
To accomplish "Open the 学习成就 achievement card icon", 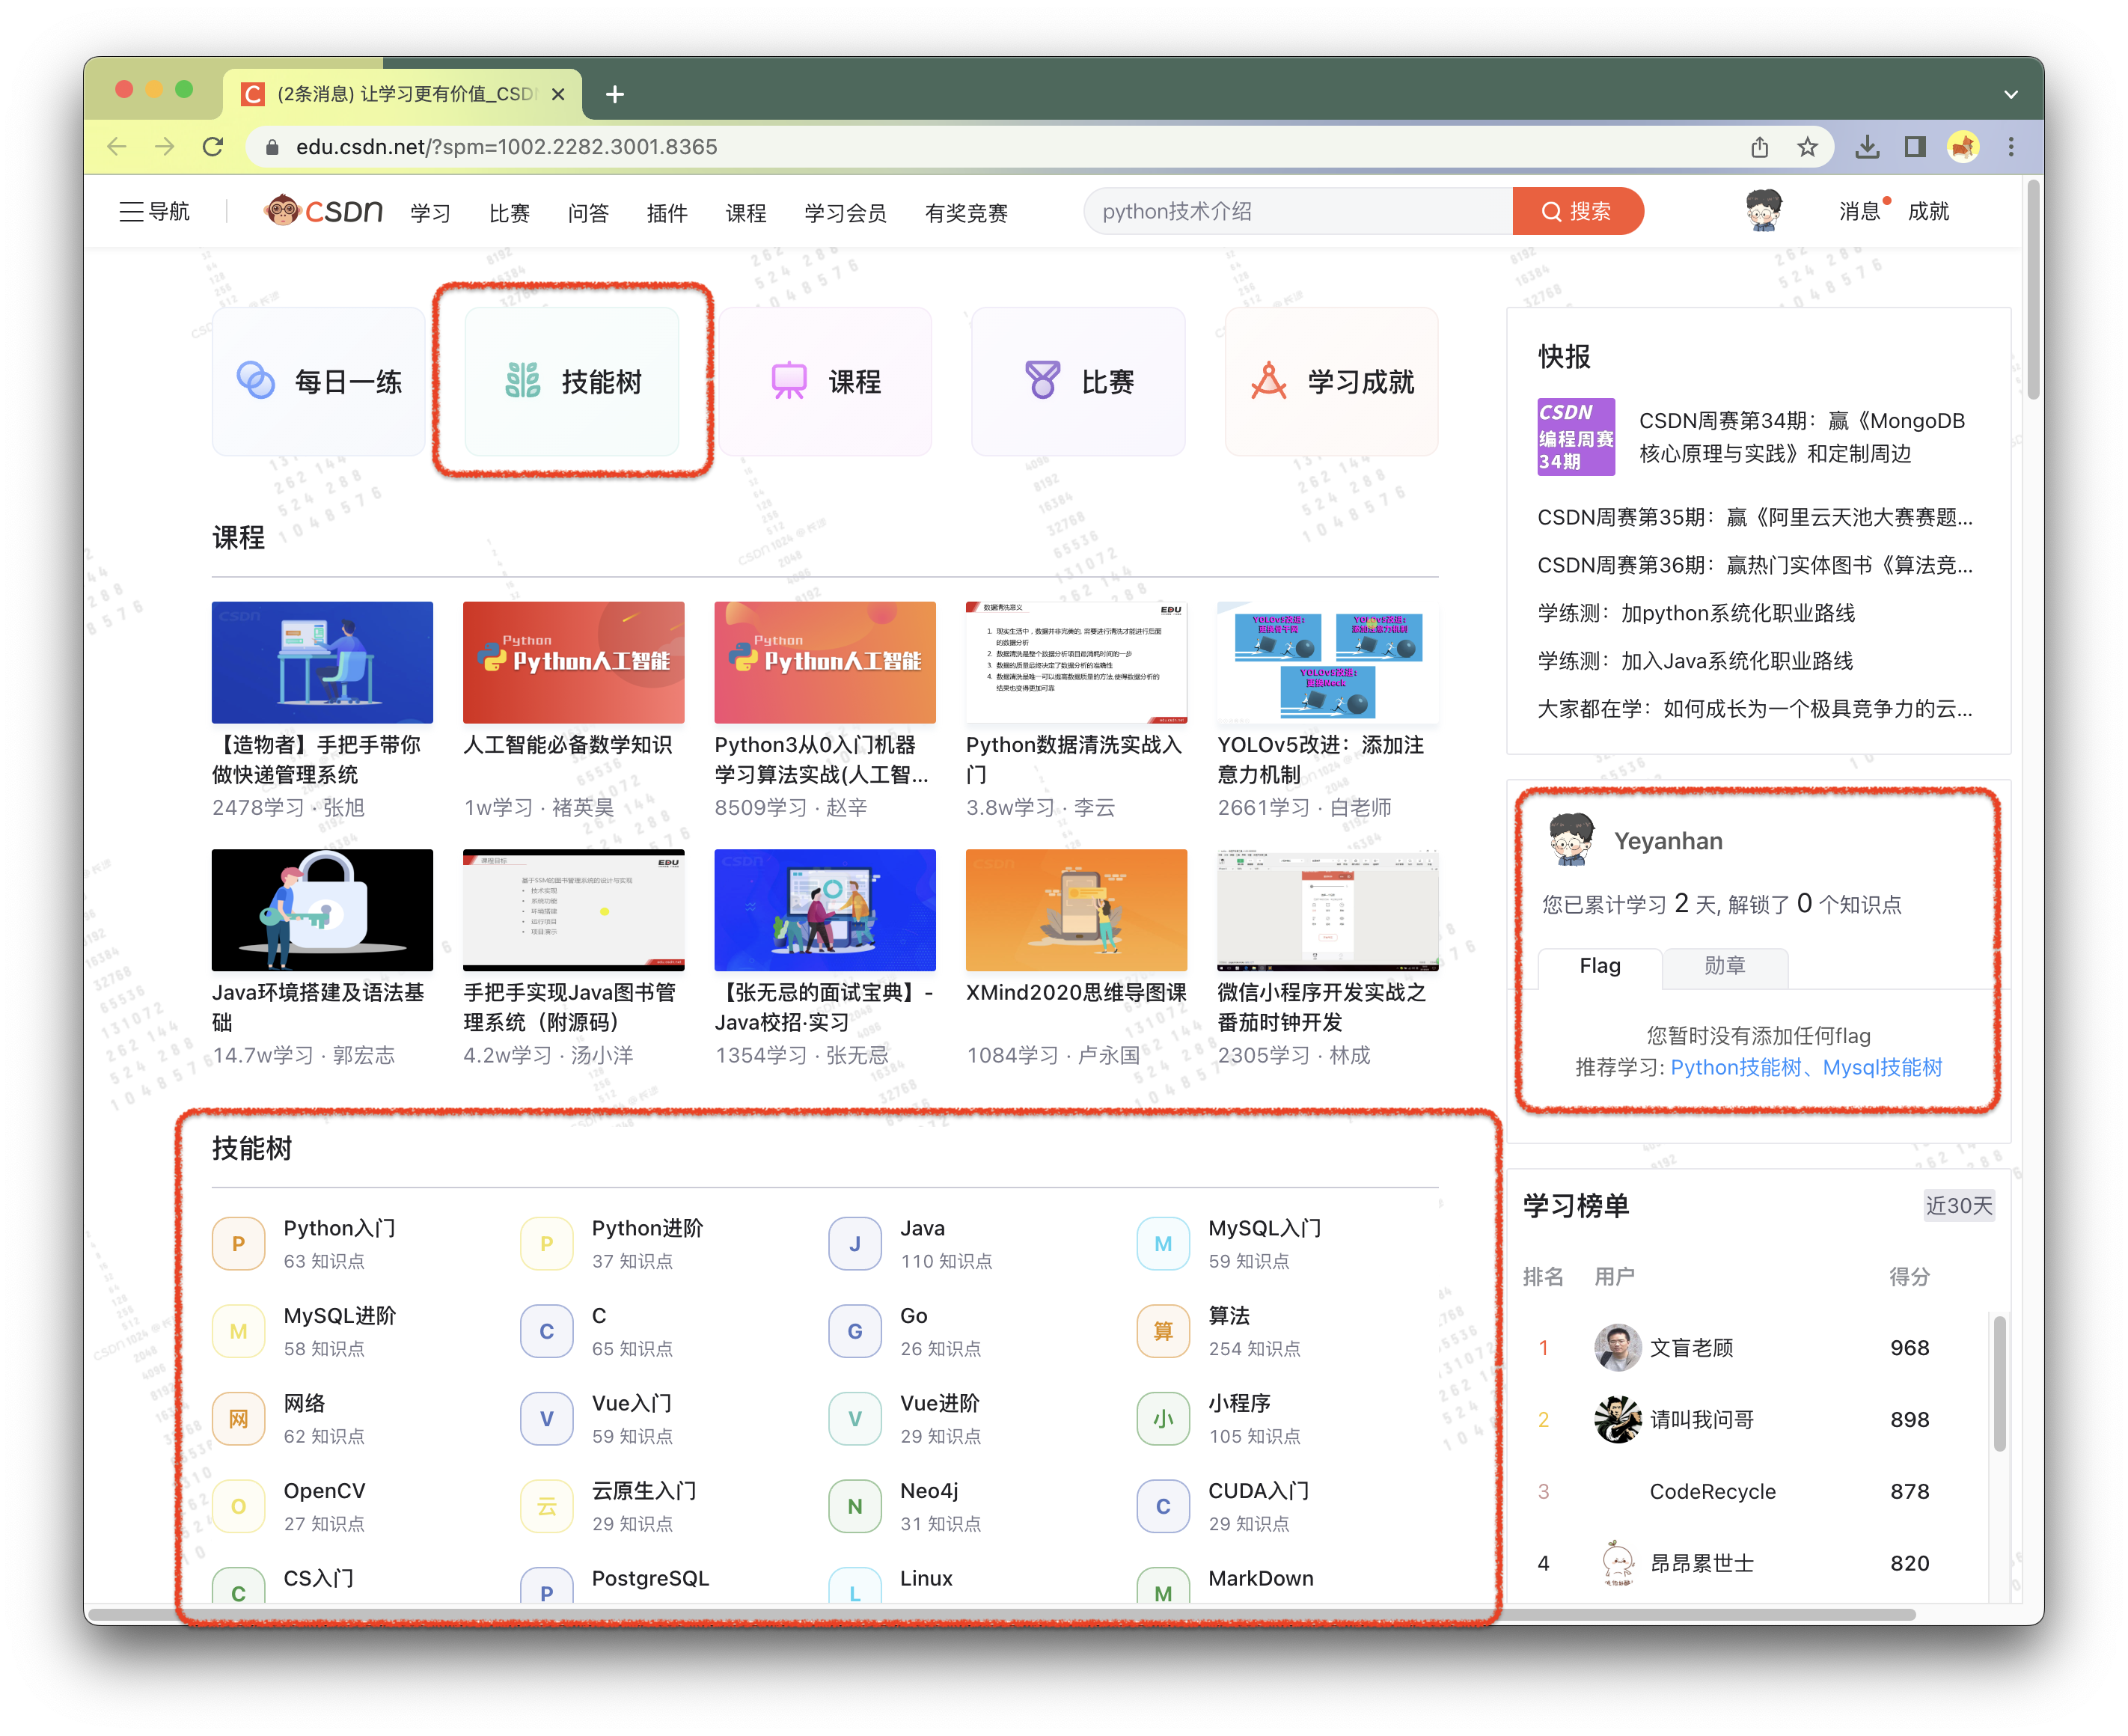I will click(1268, 381).
